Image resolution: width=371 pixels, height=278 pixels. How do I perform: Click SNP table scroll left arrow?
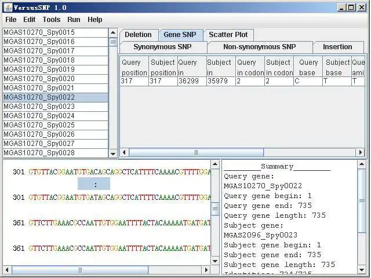(124, 152)
